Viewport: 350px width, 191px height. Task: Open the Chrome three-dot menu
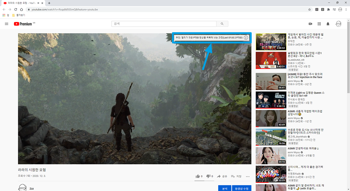(346, 10)
